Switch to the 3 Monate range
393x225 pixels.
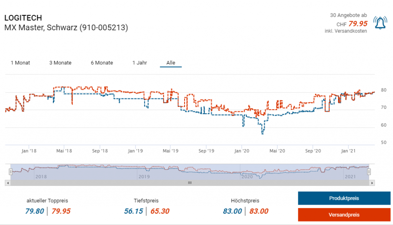click(60, 63)
